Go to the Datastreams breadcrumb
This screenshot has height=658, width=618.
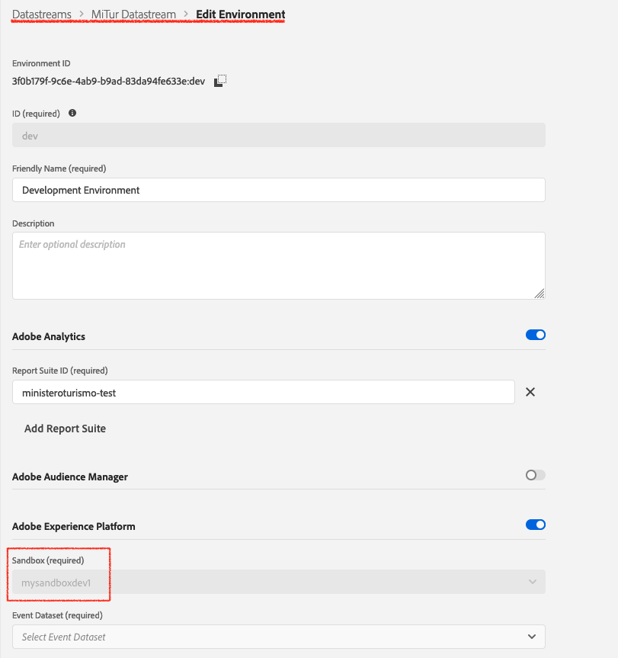click(42, 14)
